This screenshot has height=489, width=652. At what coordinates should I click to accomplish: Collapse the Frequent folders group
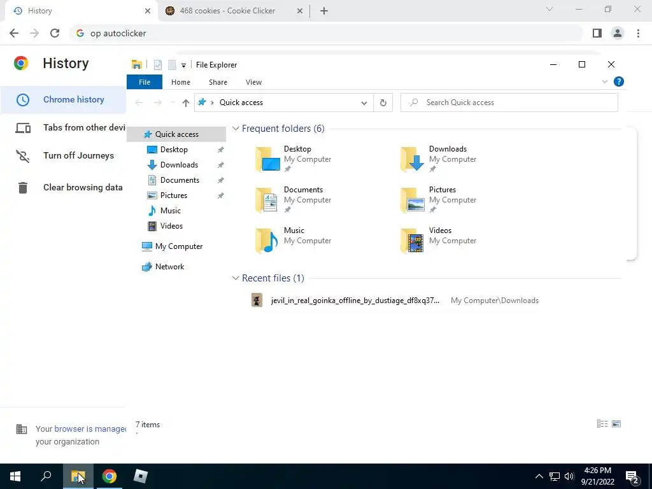point(236,129)
